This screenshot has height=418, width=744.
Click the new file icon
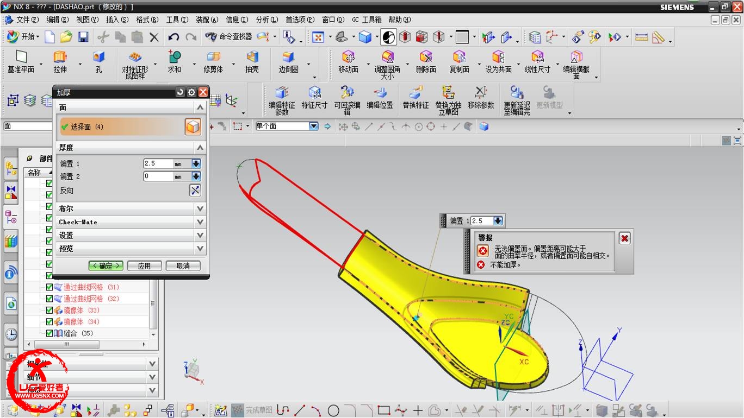coord(50,37)
